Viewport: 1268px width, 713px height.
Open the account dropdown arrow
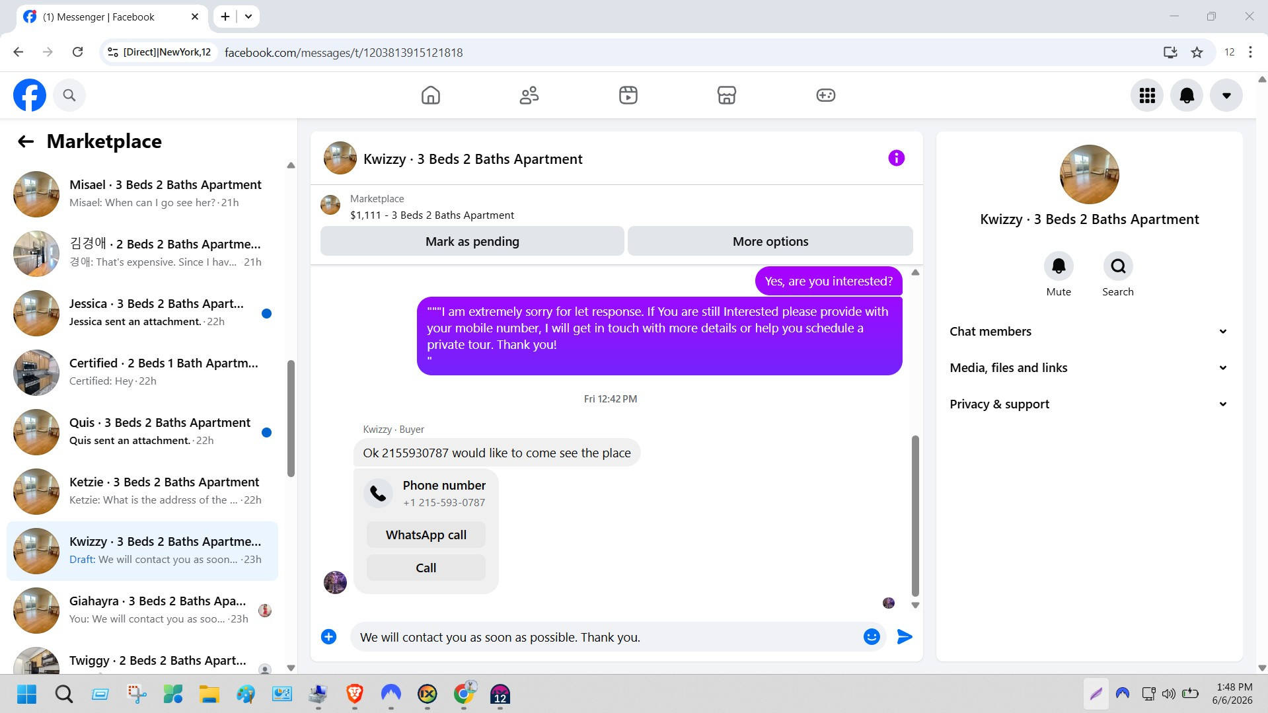1226,95
